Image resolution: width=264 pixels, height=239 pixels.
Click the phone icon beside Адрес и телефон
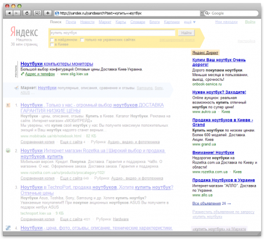pos(23,74)
